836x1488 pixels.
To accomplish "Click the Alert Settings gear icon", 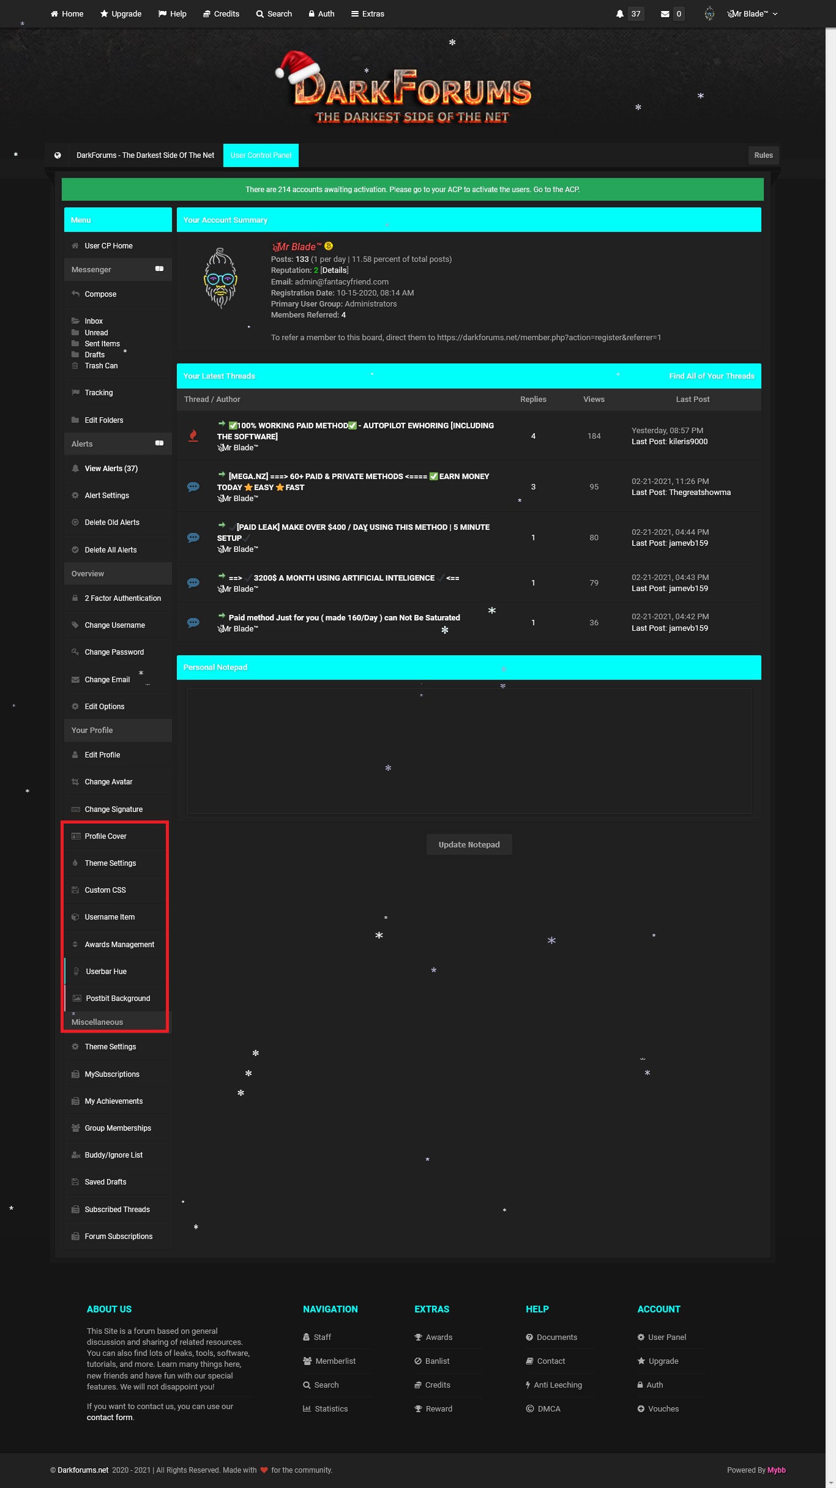I will 75,495.
